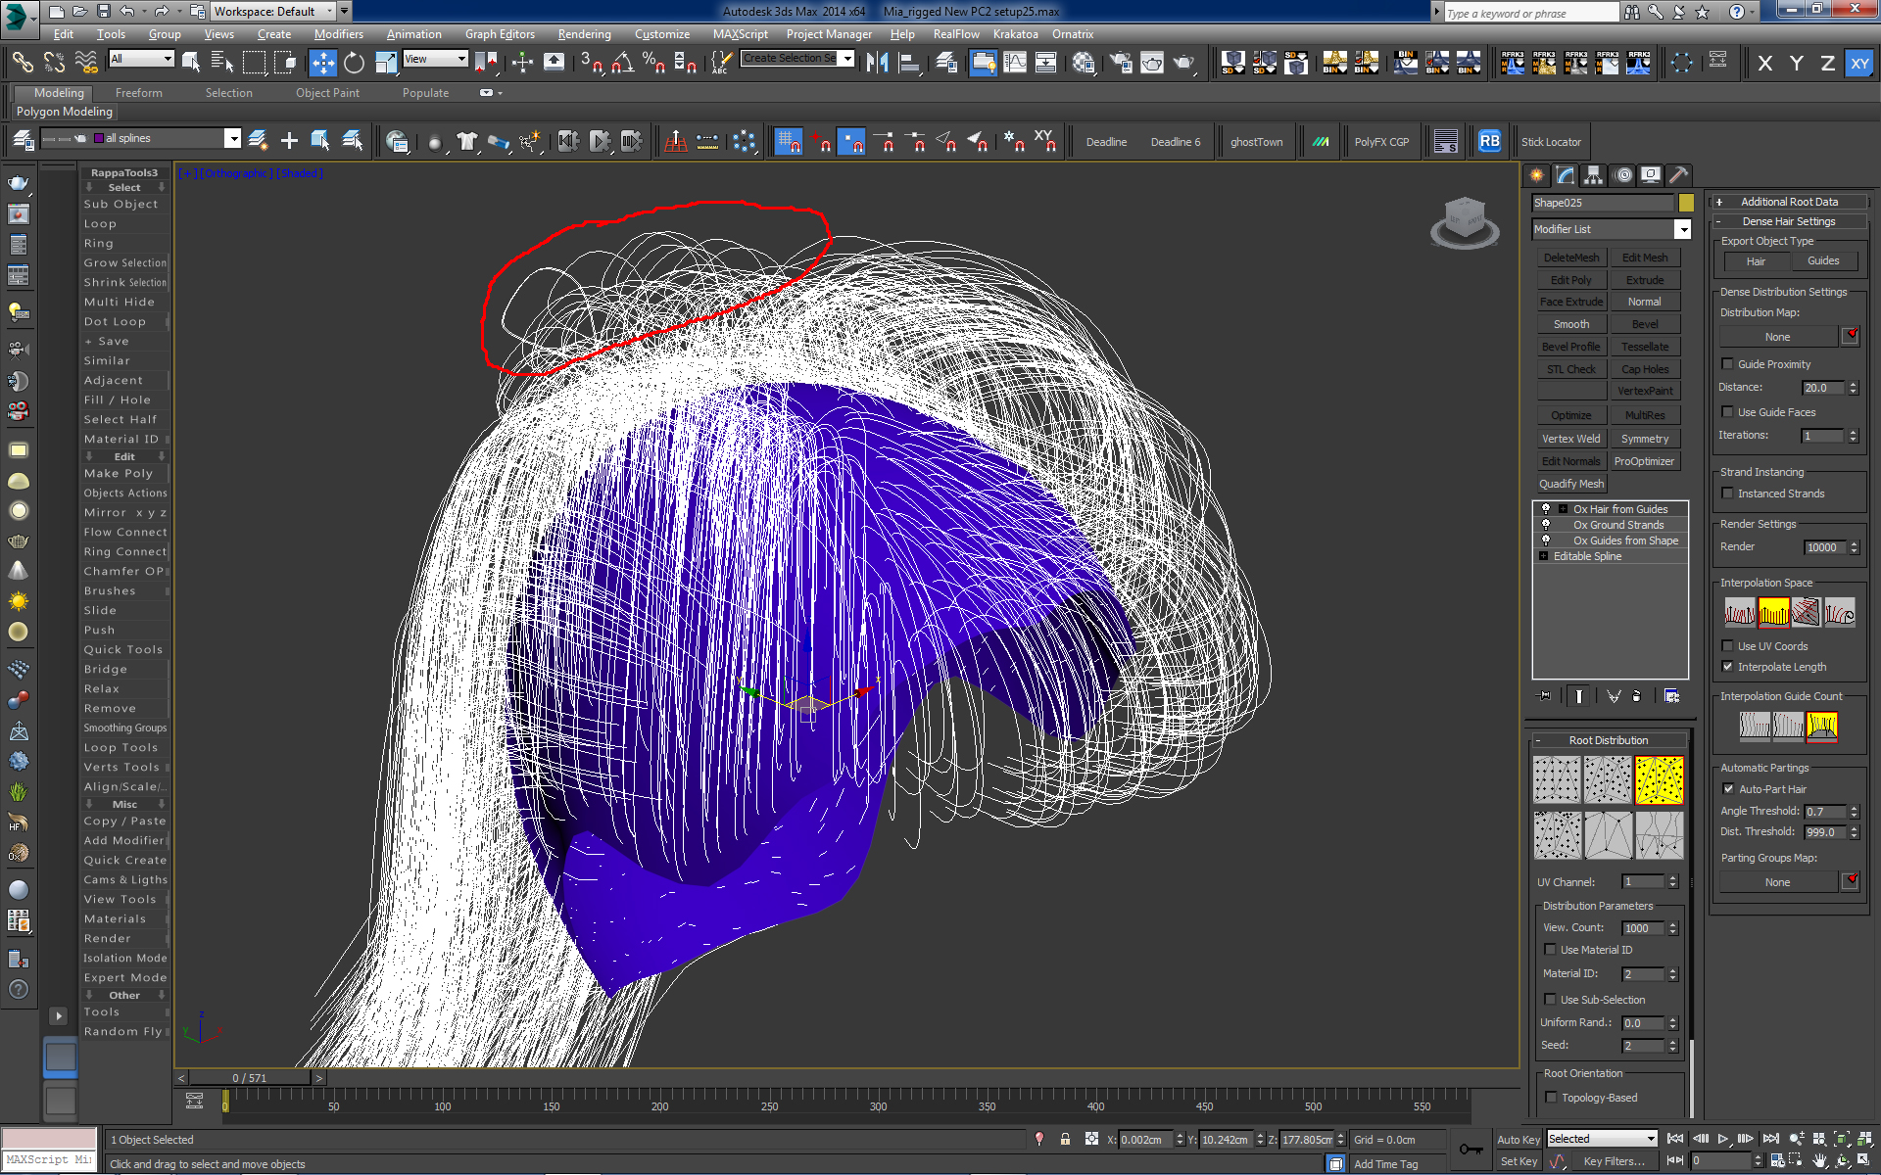Image resolution: width=1881 pixels, height=1175 pixels.
Task: Disable Auto-Part Hair checkbox
Action: coord(1729,789)
